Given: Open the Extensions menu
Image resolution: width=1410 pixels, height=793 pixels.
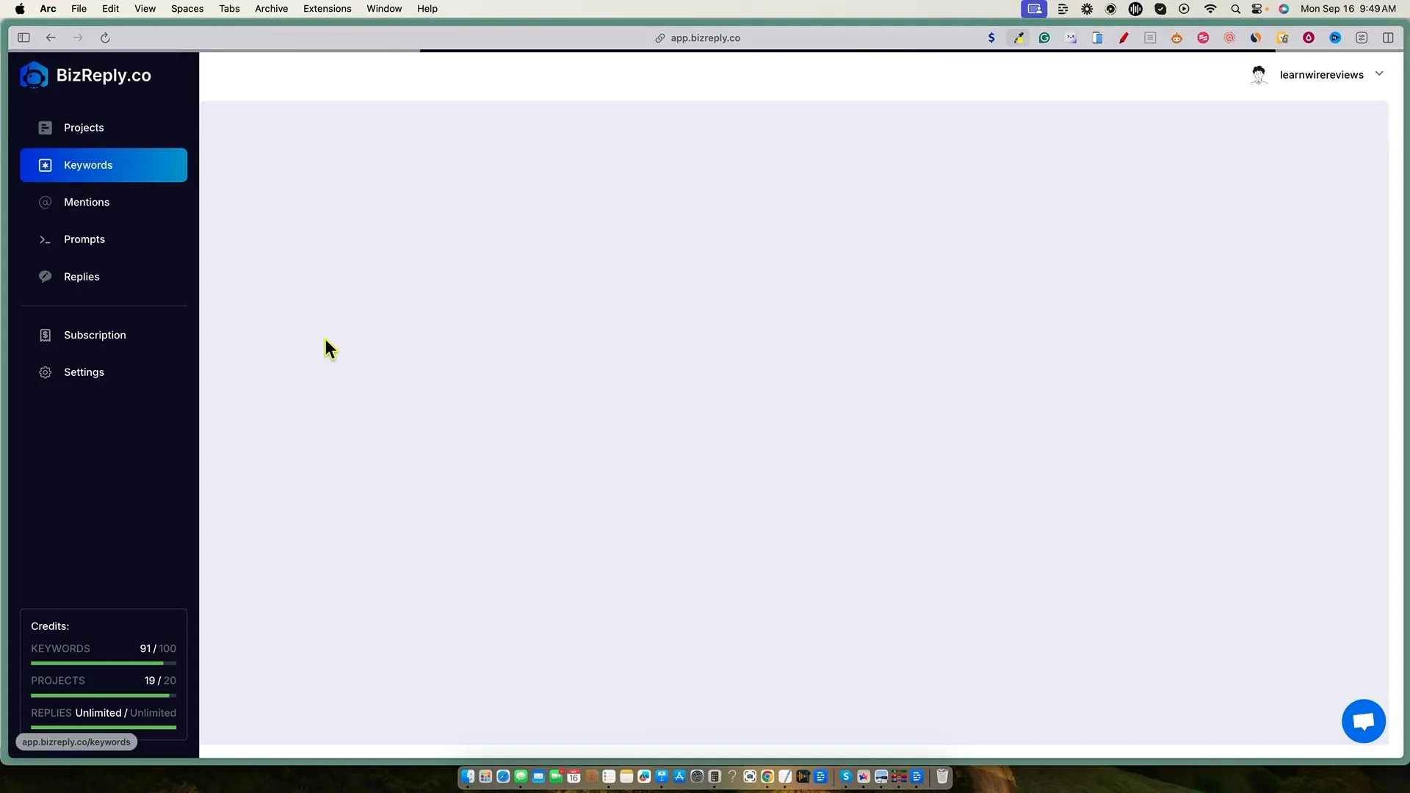Looking at the screenshot, I should click(x=327, y=9).
